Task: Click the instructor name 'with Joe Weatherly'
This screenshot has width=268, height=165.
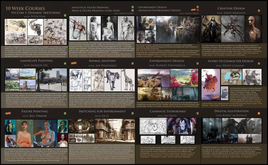Action: click(x=102, y=66)
